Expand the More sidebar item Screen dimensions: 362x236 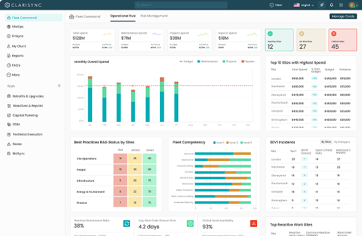[x=13, y=75]
